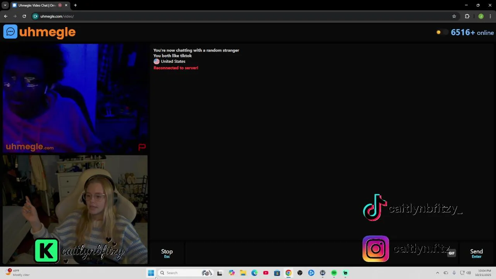
Task: Expand the tab search dropdown arrow
Action: tap(5, 5)
